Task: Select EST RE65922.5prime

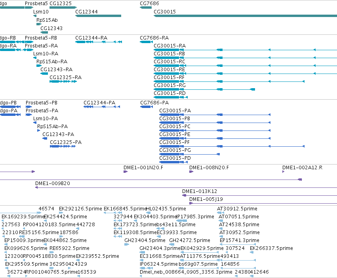Action: point(51,252)
